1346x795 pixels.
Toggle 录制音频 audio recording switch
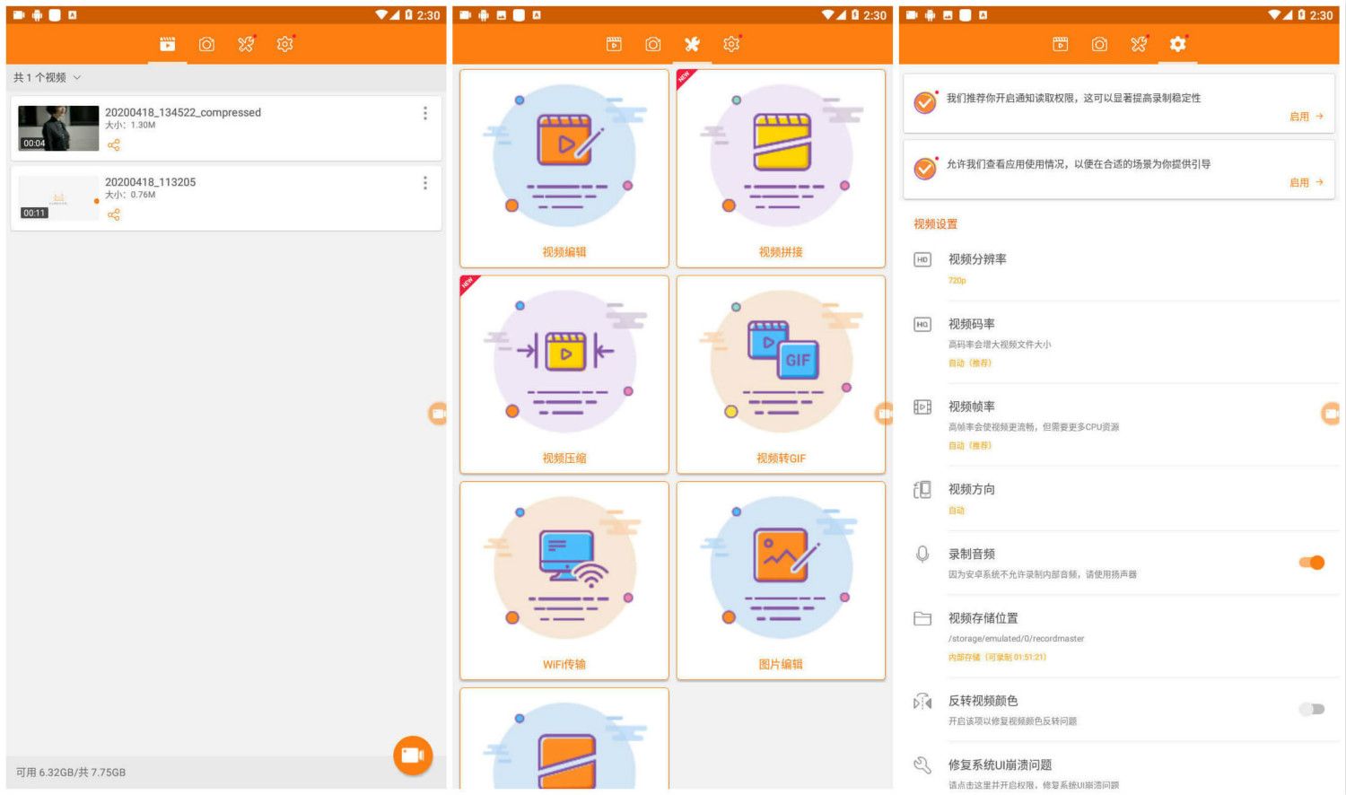(x=1312, y=563)
